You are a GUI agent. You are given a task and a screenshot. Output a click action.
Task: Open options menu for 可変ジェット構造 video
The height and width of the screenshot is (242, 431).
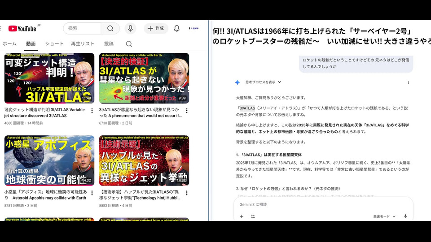(x=92, y=111)
